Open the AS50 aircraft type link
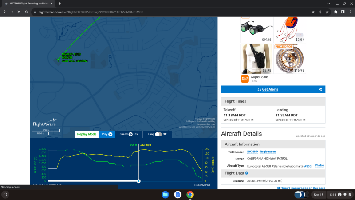The image size is (355, 200). 308,166
